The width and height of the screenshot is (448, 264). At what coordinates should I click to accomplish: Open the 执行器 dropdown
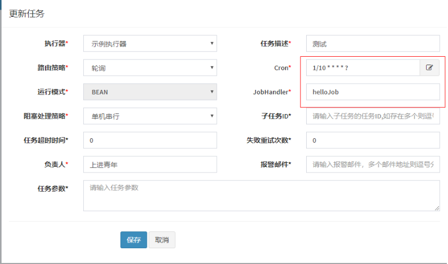(x=150, y=43)
